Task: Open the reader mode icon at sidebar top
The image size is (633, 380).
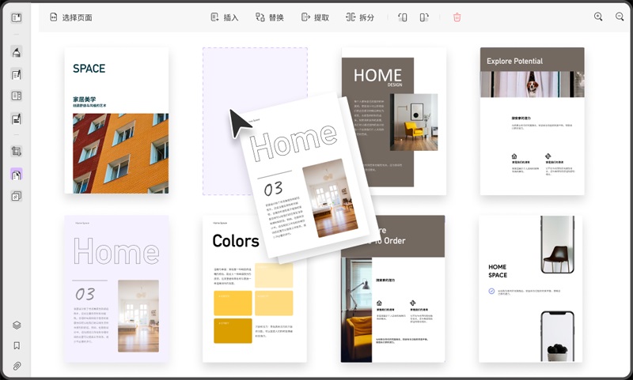Action: [17, 17]
